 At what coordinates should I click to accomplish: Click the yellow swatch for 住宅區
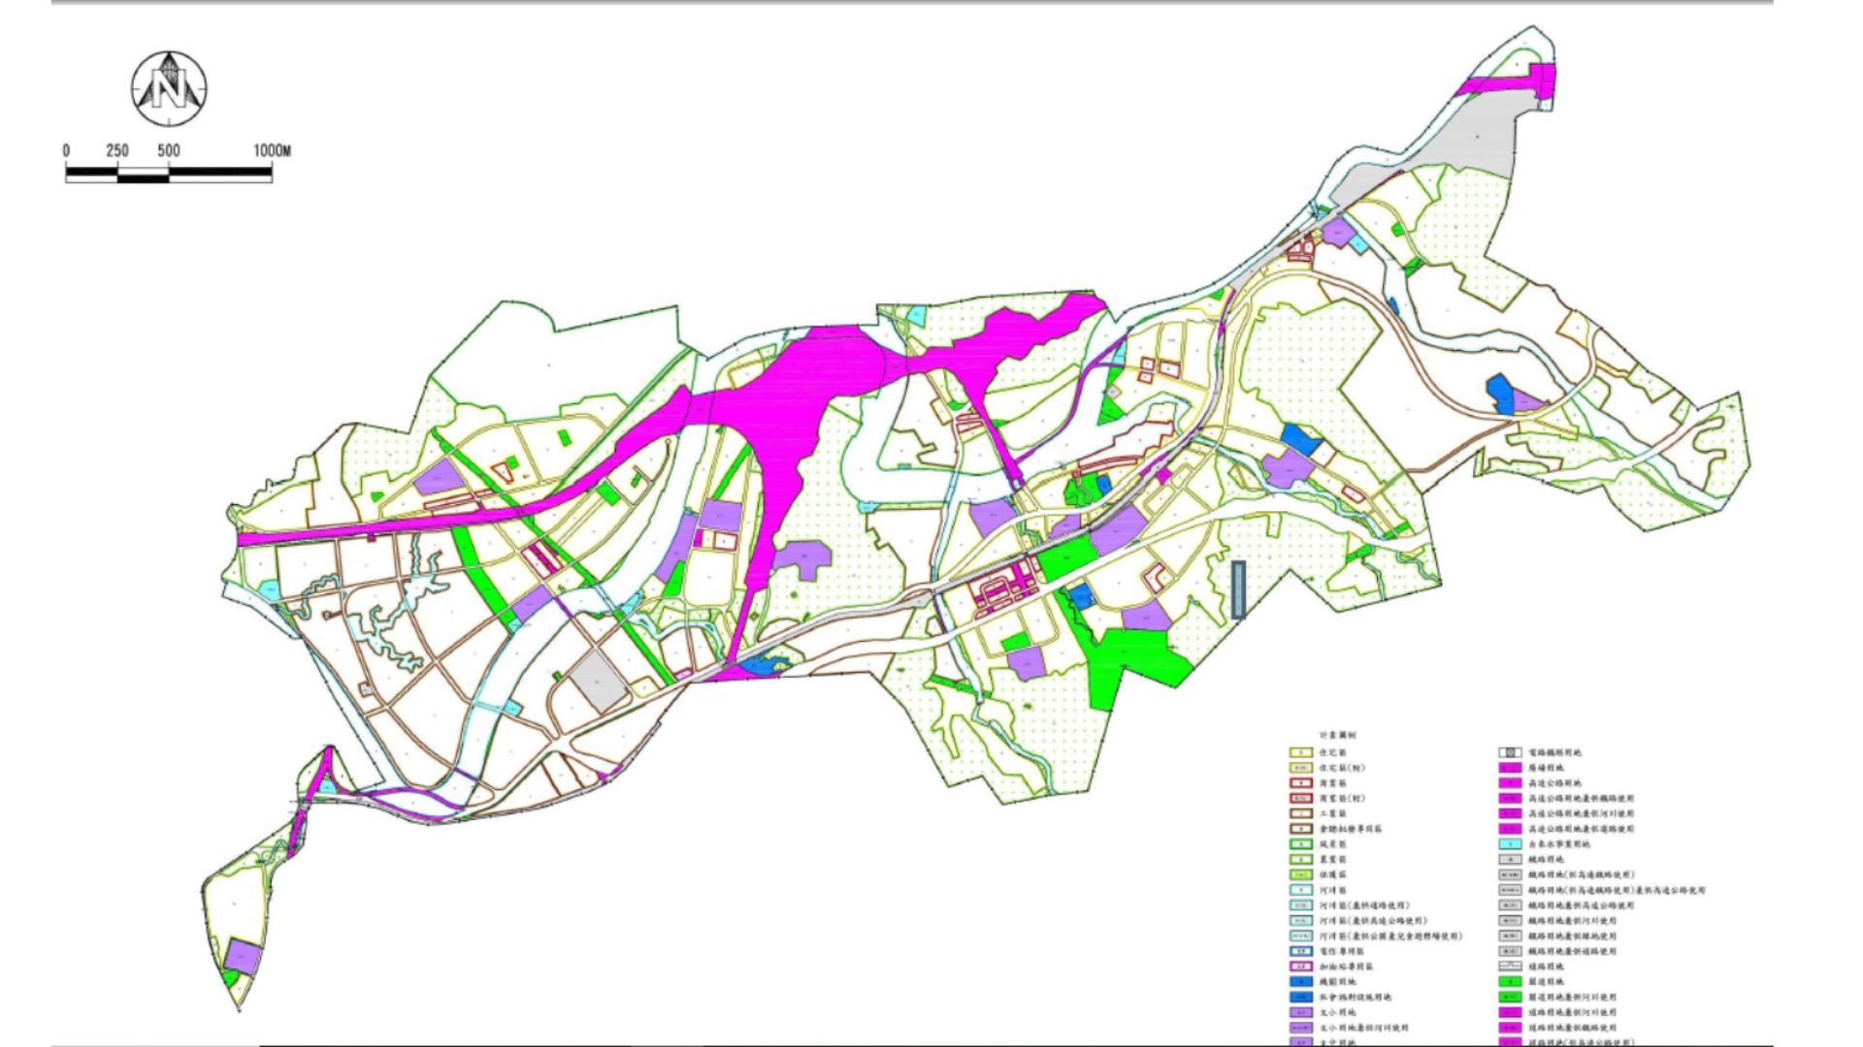pyautogui.click(x=1300, y=752)
